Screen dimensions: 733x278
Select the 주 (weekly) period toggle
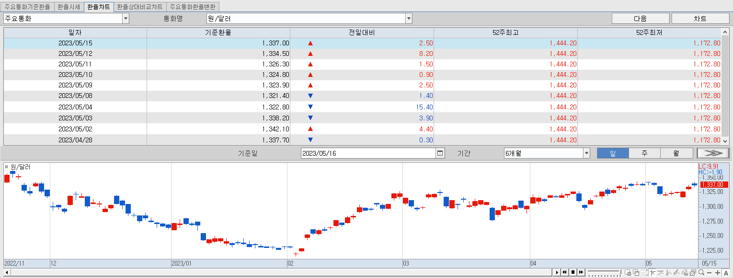click(644, 153)
